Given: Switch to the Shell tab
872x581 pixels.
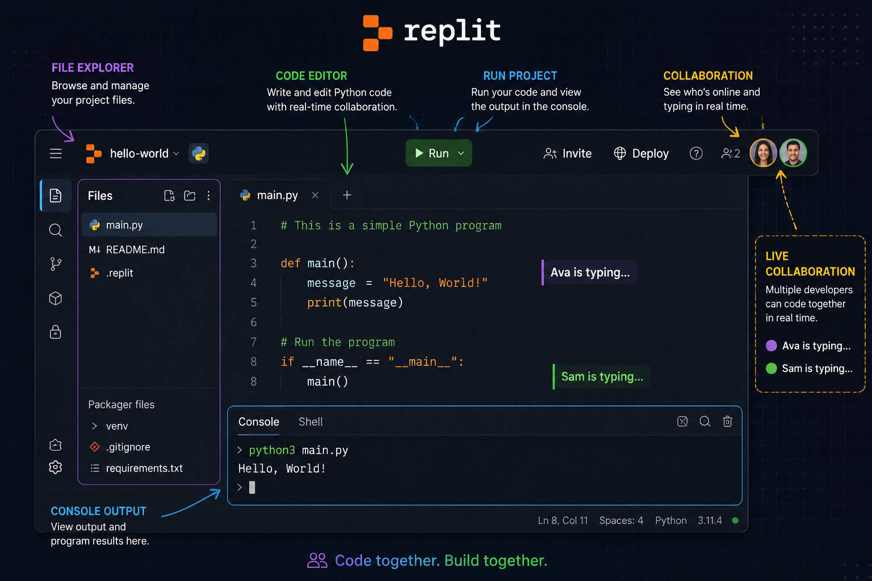Looking at the screenshot, I should click(x=311, y=422).
